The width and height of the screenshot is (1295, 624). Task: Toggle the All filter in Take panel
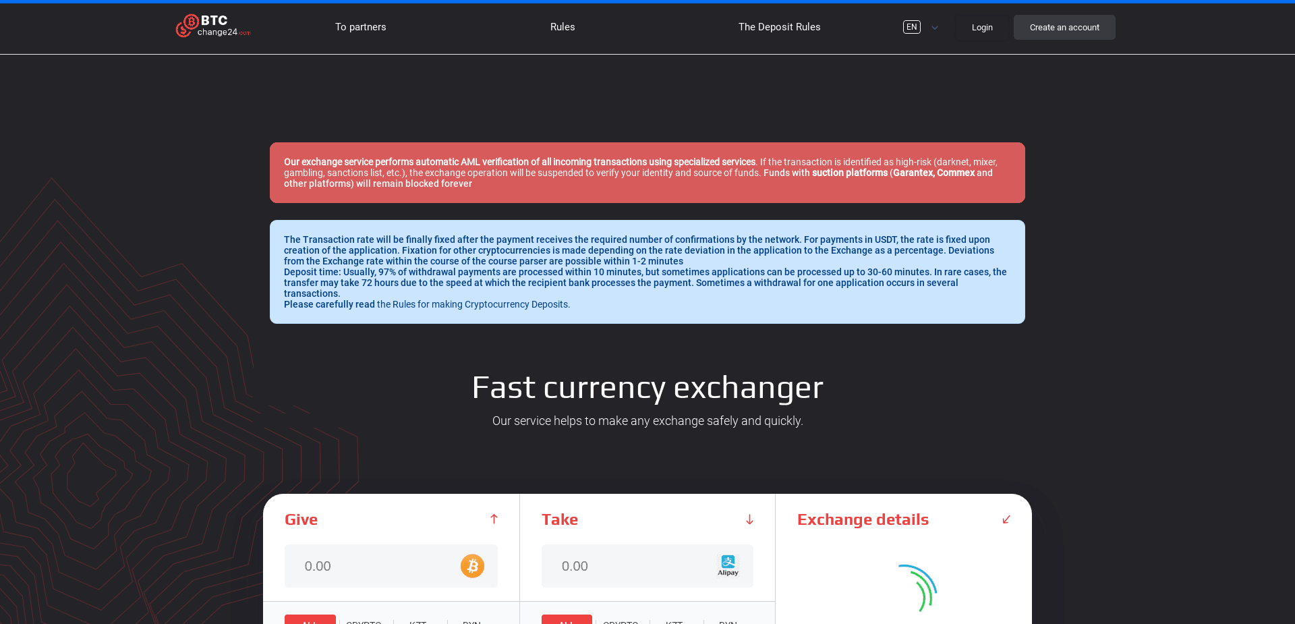pyautogui.click(x=566, y=621)
